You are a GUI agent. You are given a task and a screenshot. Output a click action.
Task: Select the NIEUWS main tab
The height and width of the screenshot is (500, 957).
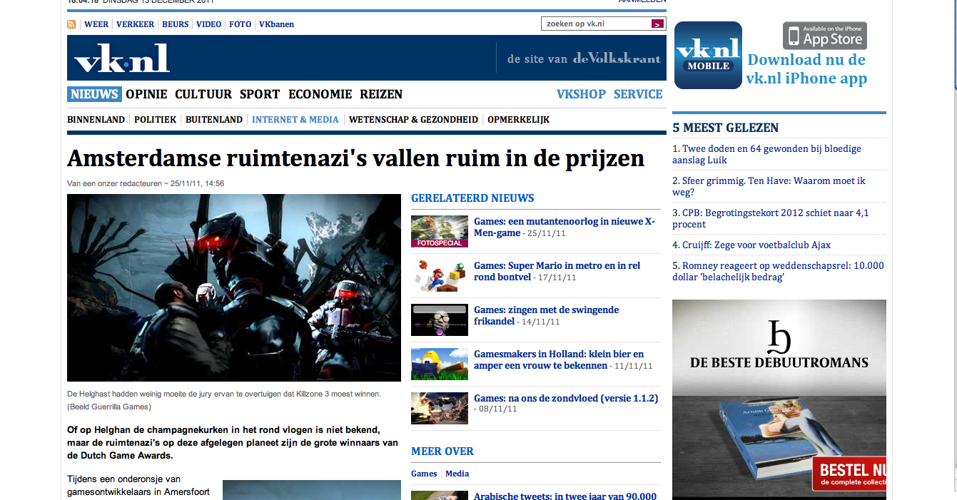pyautogui.click(x=94, y=94)
